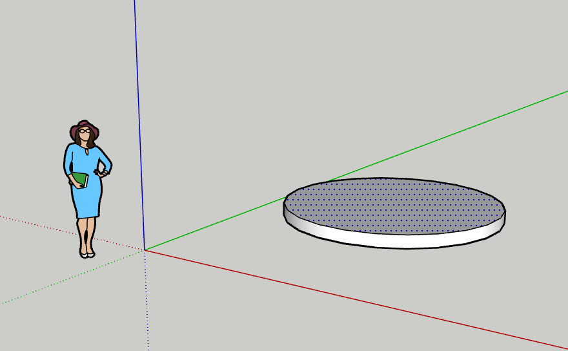Select the woman scale figure in blue dress
The width and height of the screenshot is (568, 351).
pyautogui.click(x=86, y=189)
